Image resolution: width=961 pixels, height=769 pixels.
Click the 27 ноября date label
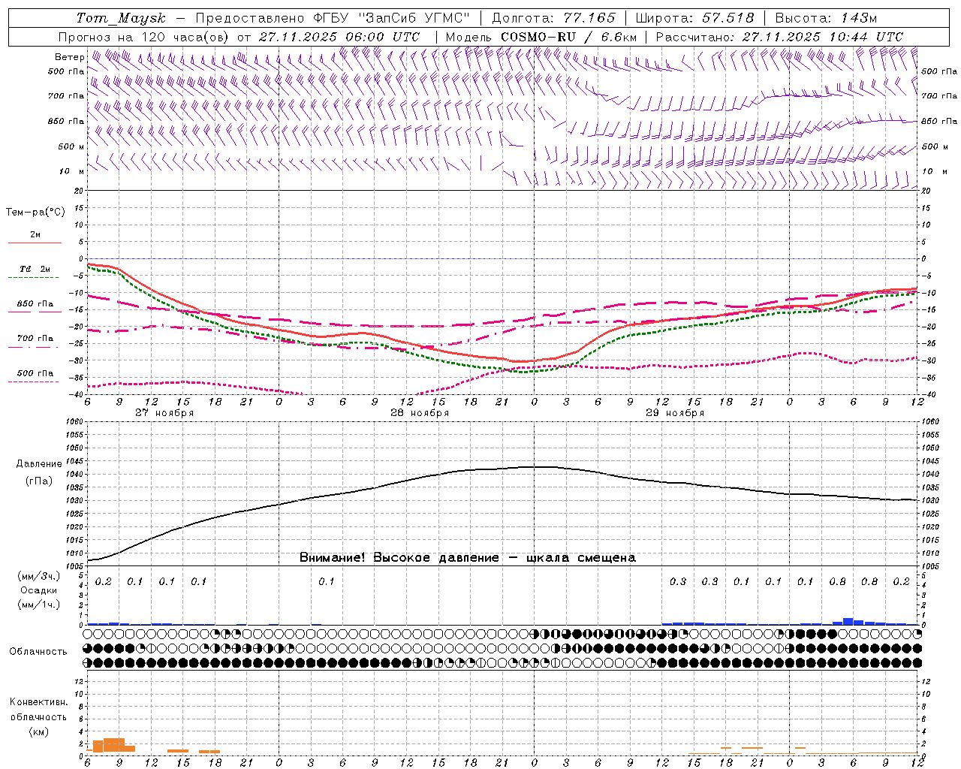click(164, 413)
